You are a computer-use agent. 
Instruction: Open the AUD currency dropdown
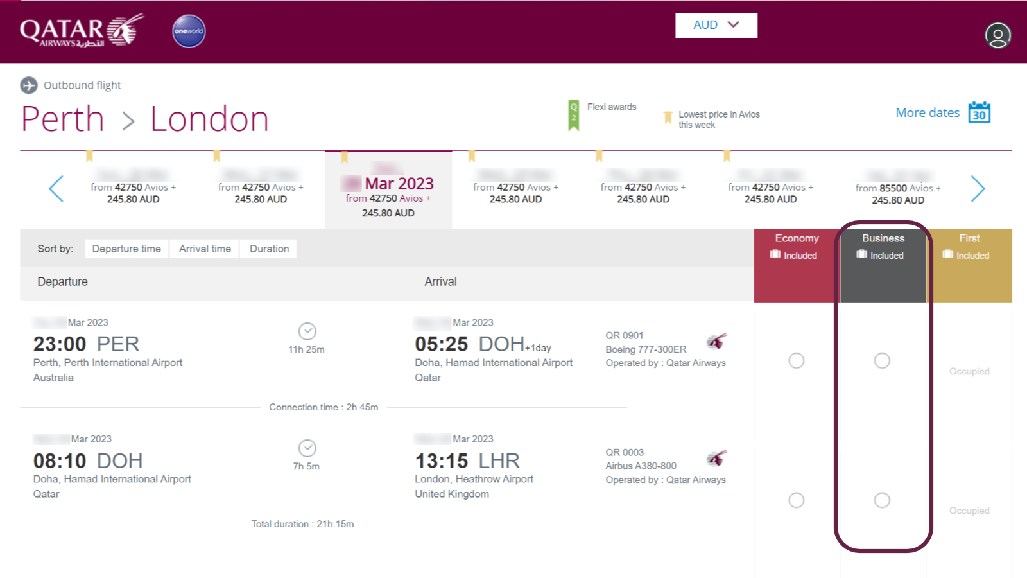pos(716,25)
